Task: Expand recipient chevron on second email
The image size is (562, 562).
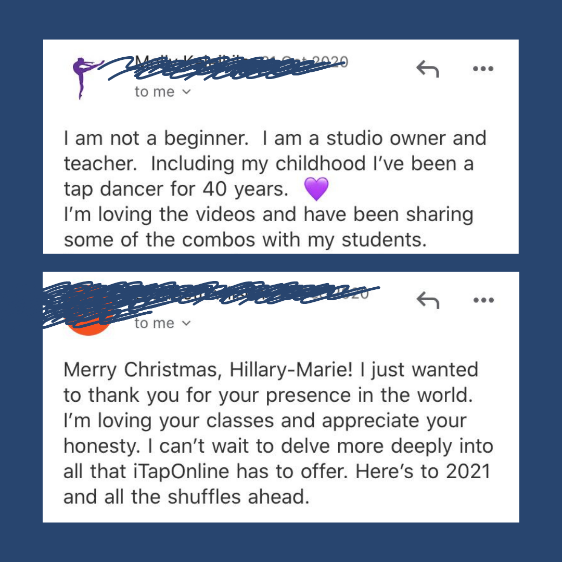Action: pos(186,323)
